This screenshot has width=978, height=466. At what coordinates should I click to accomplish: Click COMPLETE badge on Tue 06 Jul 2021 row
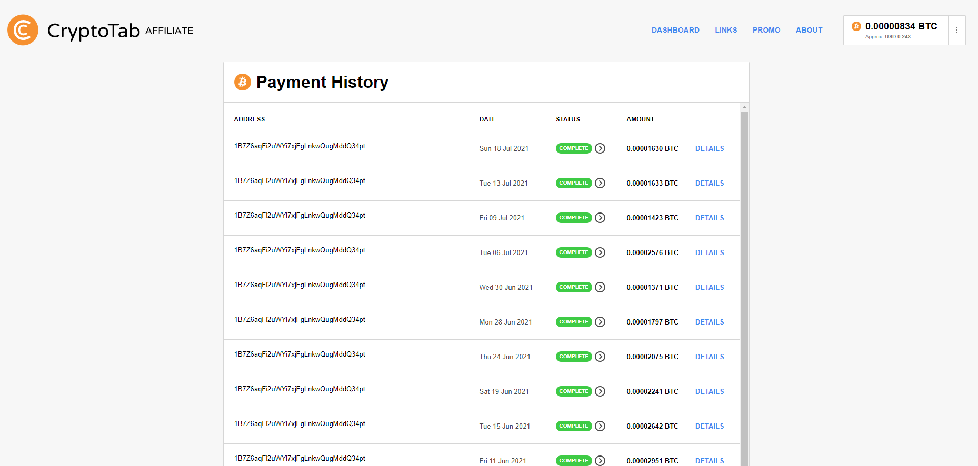[x=574, y=252]
